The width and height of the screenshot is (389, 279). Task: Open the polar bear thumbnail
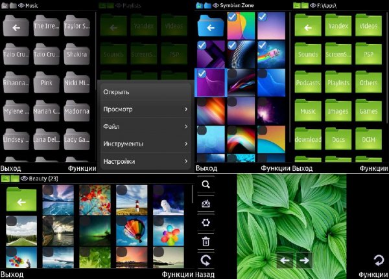click(x=169, y=200)
